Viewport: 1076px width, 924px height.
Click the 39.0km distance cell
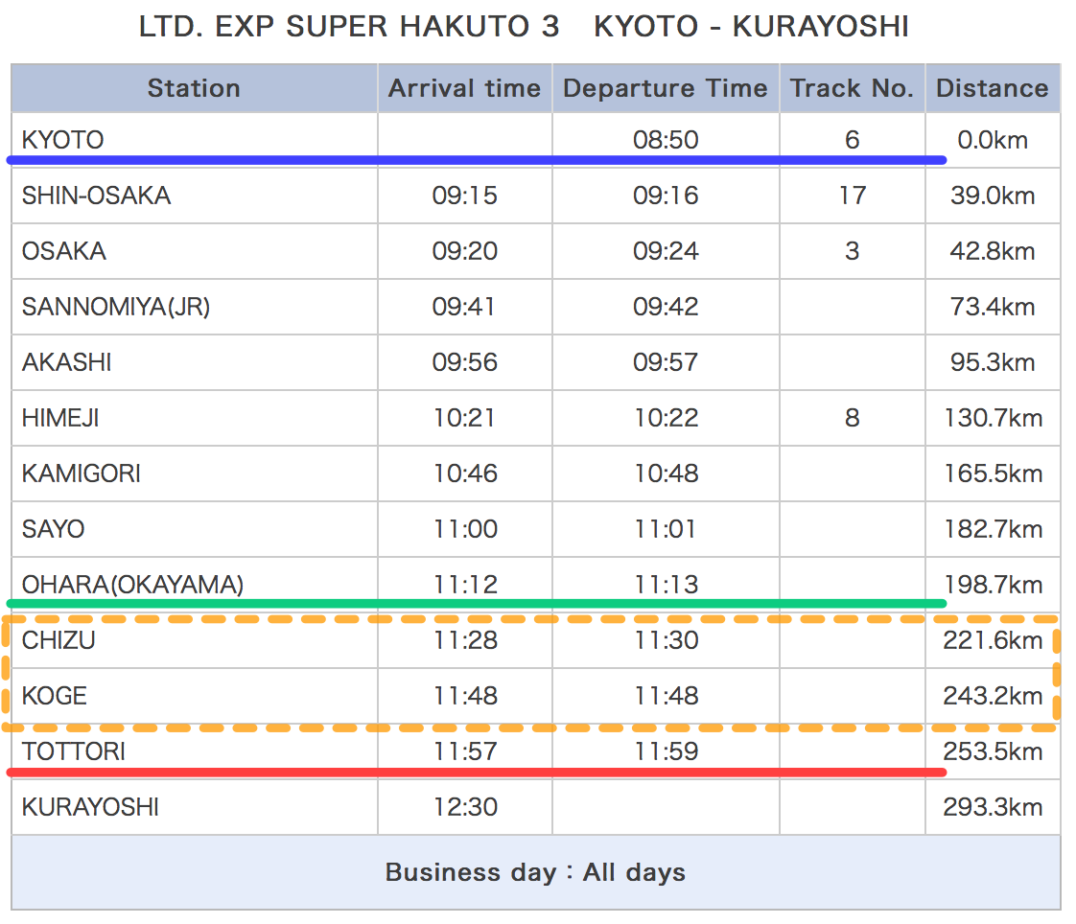pos(993,196)
